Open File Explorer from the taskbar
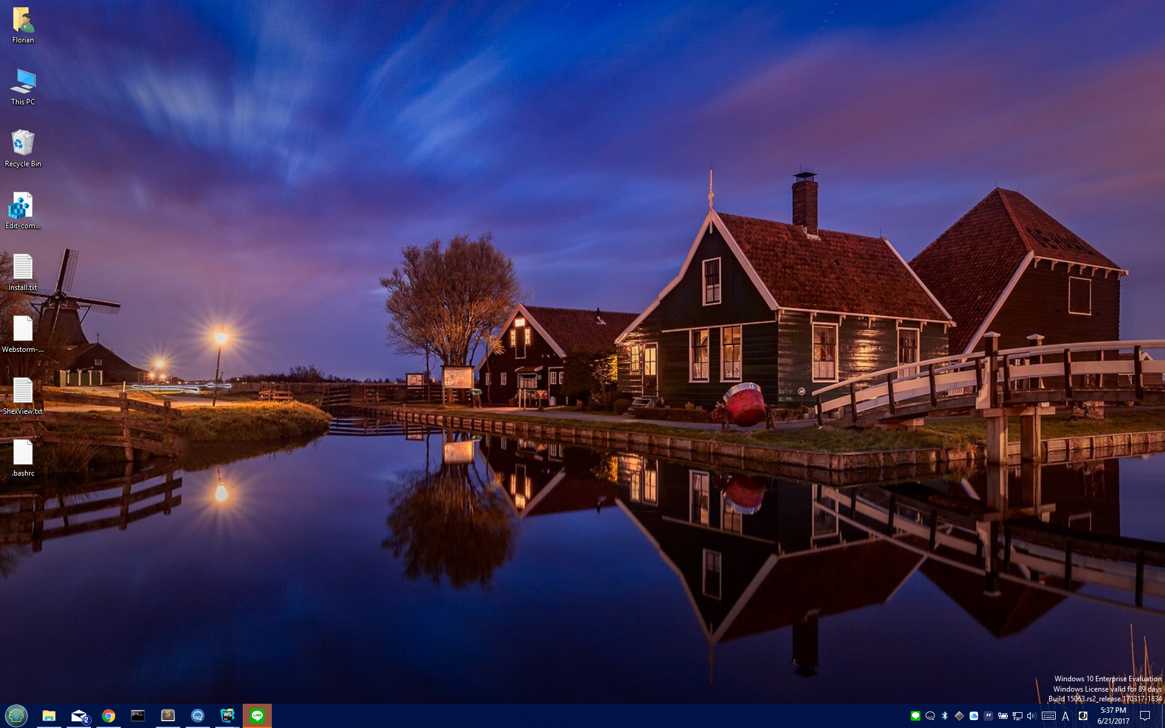The height and width of the screenshot is (728, 1165). coord(49,716)
